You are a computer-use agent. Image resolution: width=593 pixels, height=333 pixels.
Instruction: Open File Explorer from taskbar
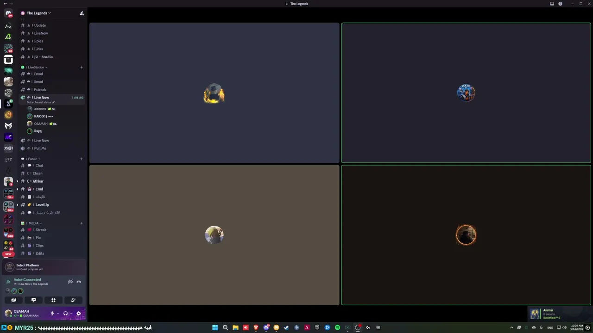pos(235,327)
